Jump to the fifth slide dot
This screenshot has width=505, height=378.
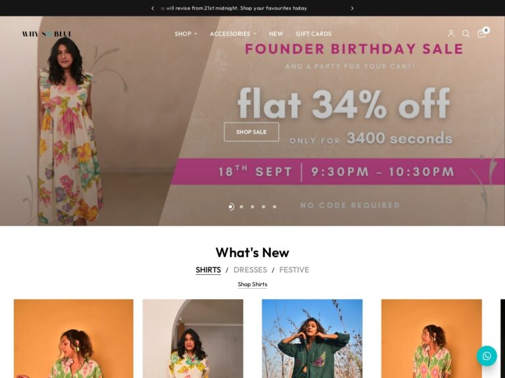point(274,207)
